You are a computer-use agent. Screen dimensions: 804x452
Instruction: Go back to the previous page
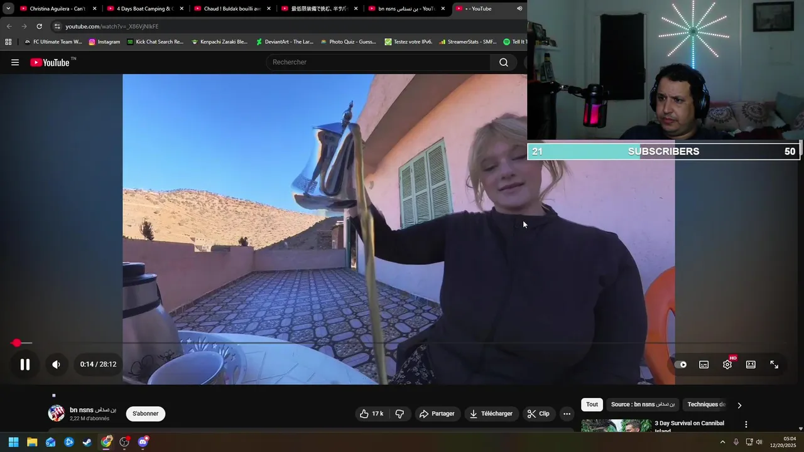[9, 26]
